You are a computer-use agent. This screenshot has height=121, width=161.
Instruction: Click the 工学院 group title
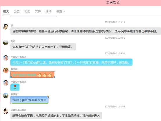tap(111, 3)
